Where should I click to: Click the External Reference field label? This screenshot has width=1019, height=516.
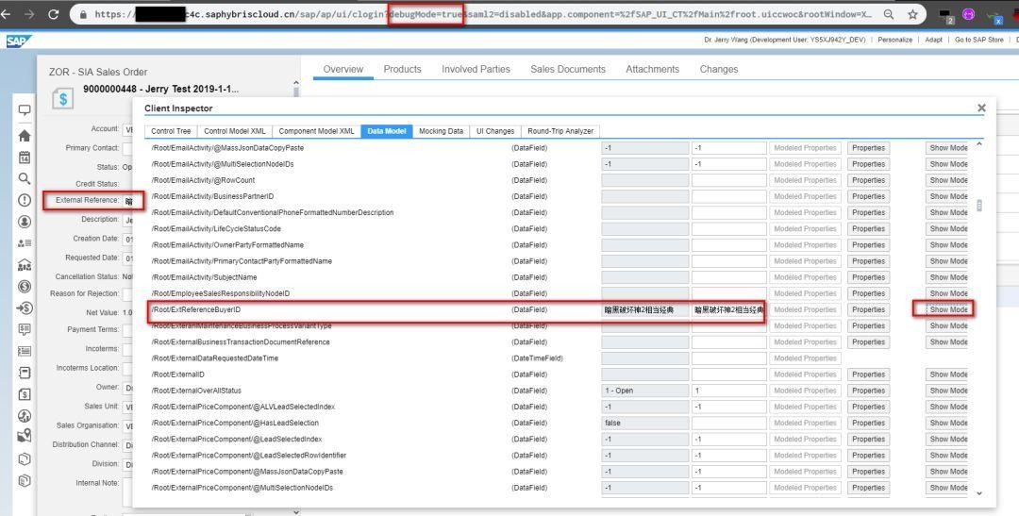tap(87, 200)
